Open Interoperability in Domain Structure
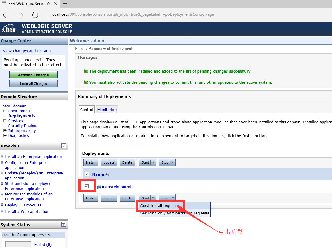332x248 pixels. (22, 130)
